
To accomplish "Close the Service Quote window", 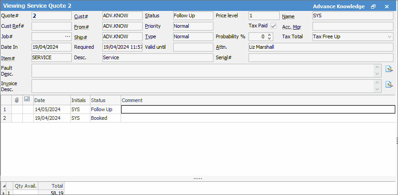I will click(x=387, y=7).
